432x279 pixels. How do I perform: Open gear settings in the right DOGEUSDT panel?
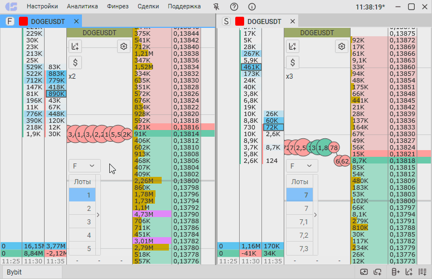[x=342, y=46]
